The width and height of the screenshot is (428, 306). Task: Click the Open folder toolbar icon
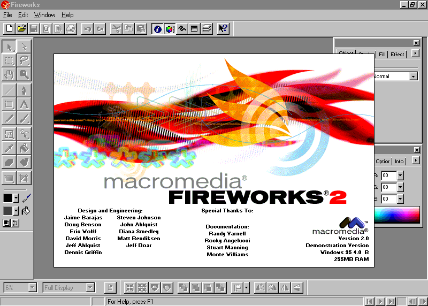pyautogui.click(x=21, y=29)
